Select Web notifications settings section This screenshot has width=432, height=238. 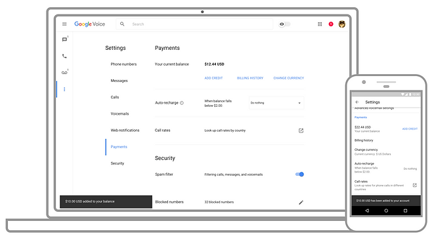[125, 130]
